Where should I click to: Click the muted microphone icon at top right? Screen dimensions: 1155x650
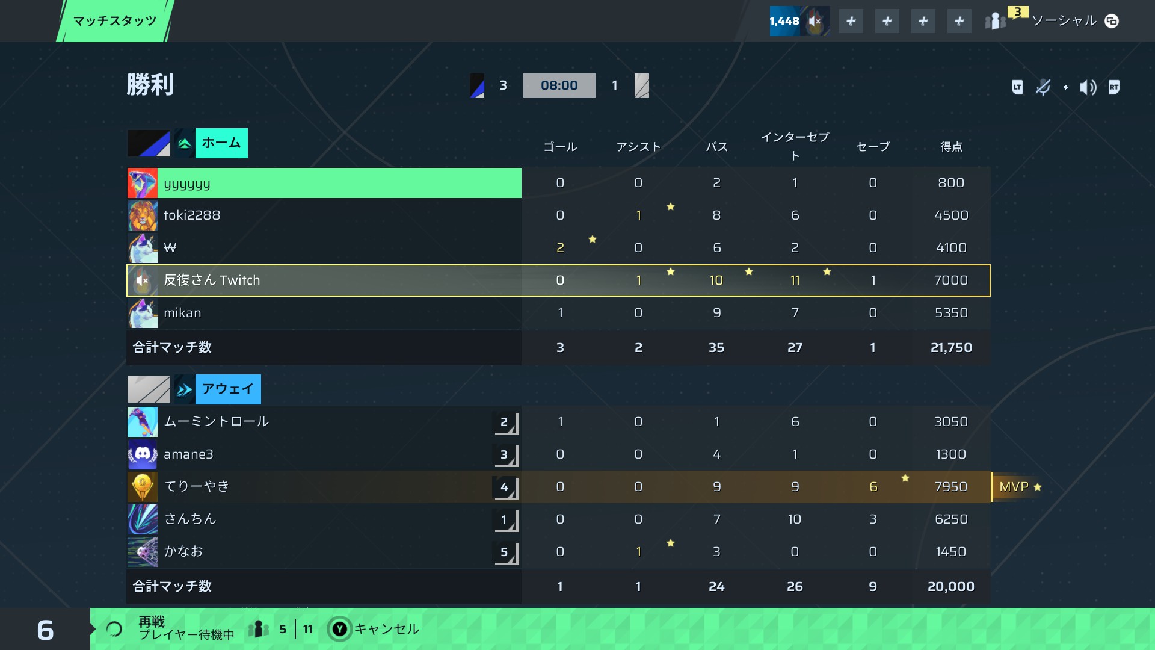1043,87
